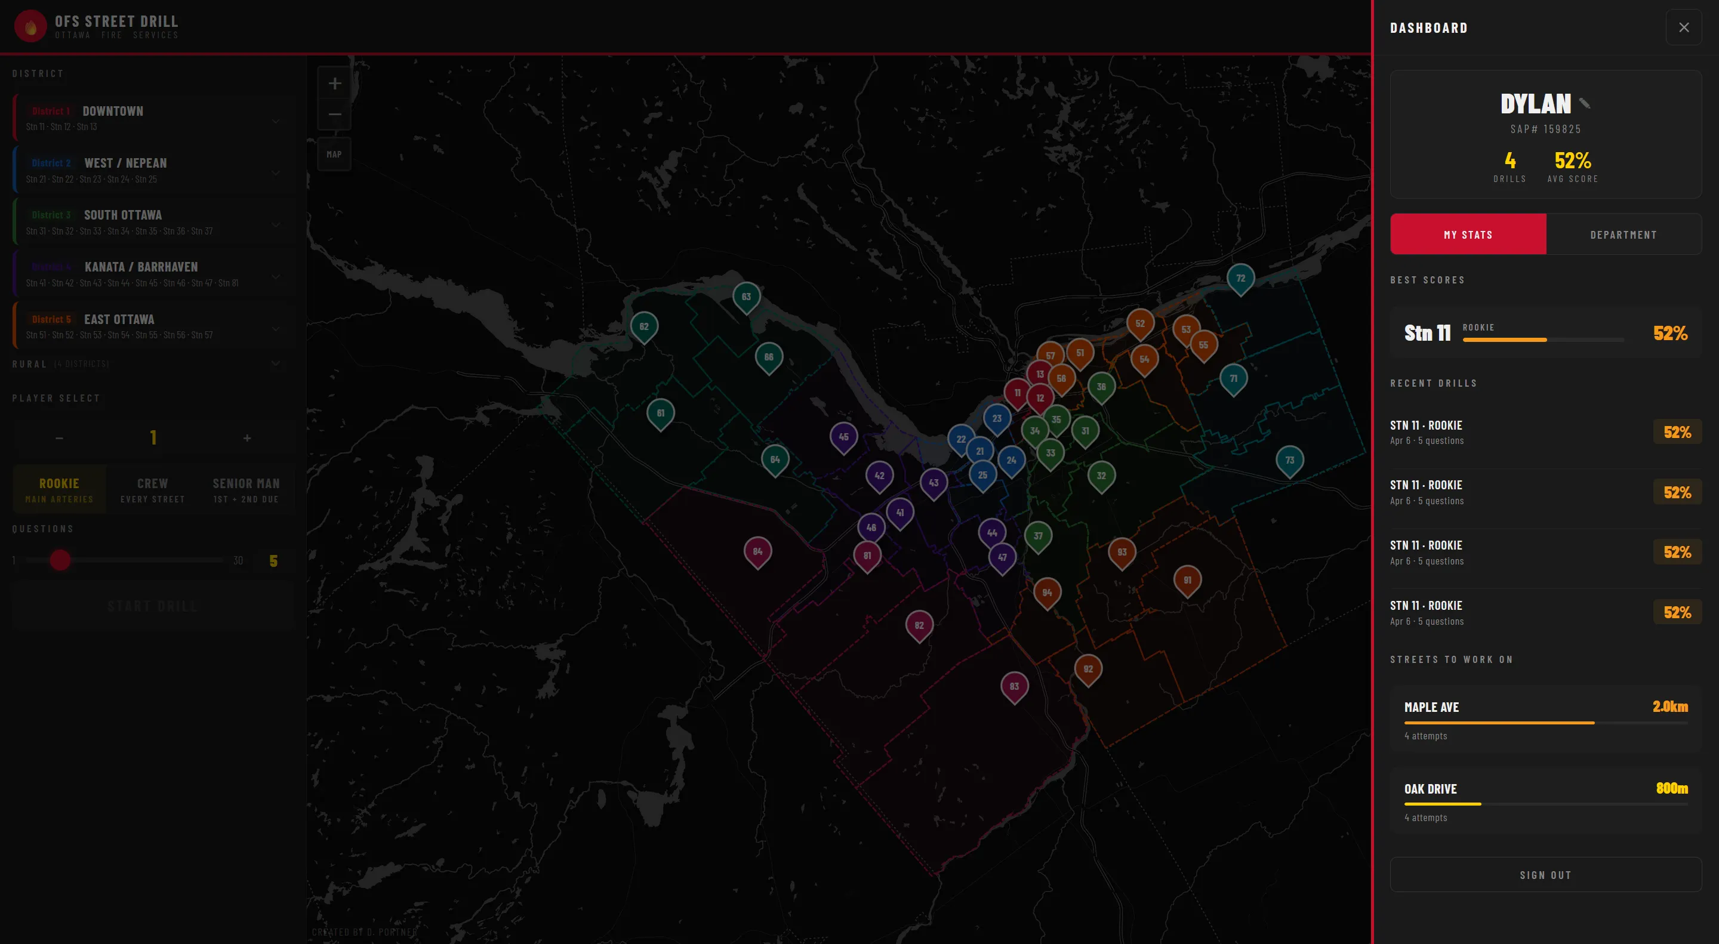This screenshot has width=1719, height=944.
Task: Expand the Rural districts section
Action: [x=276, y=363]
